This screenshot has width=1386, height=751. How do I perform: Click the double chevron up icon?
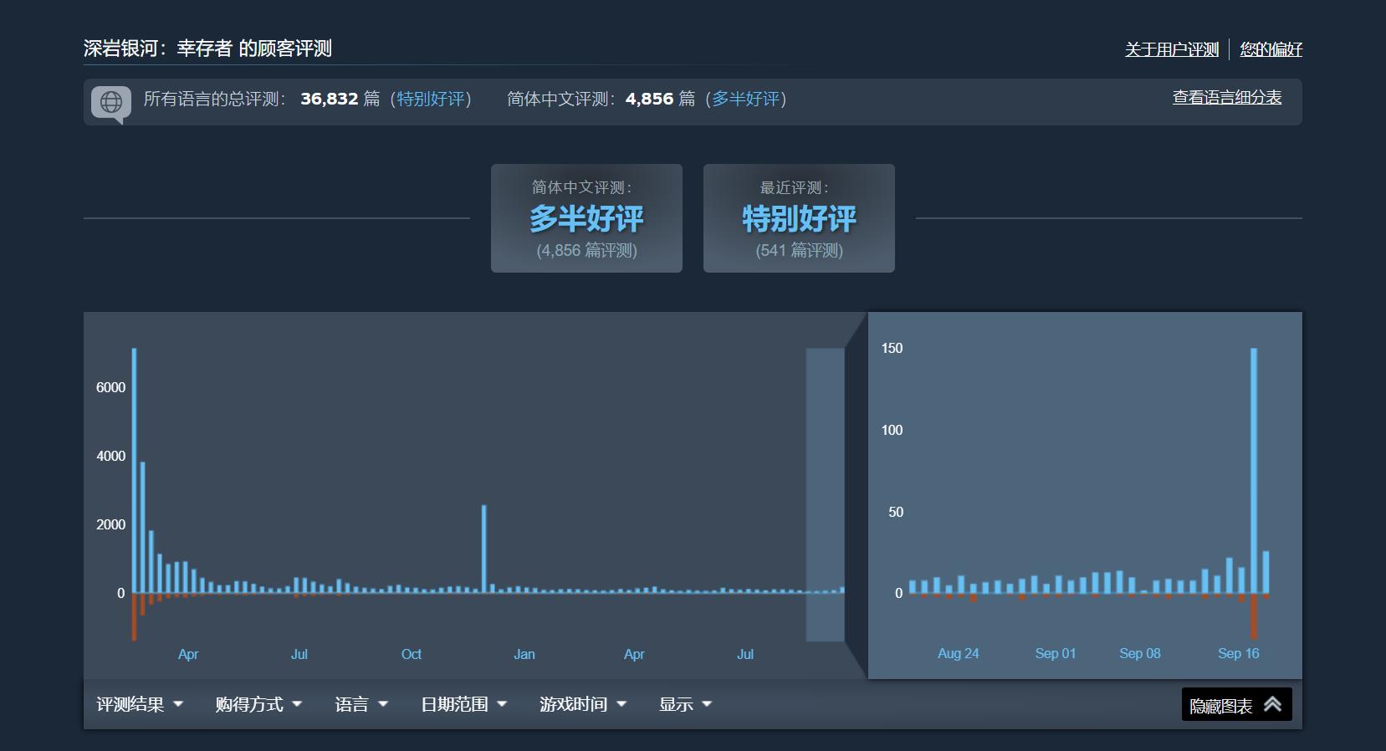[1272, 704]
